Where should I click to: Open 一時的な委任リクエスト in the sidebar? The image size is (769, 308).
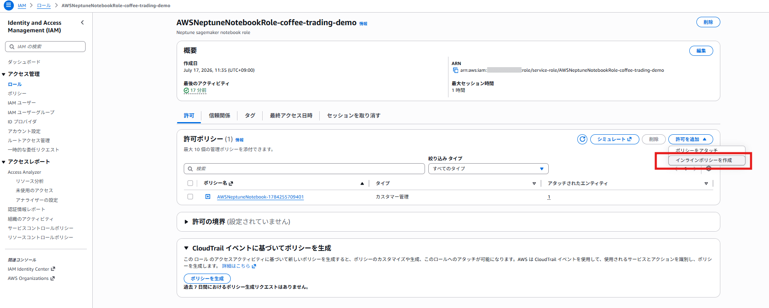click(34, 150)
